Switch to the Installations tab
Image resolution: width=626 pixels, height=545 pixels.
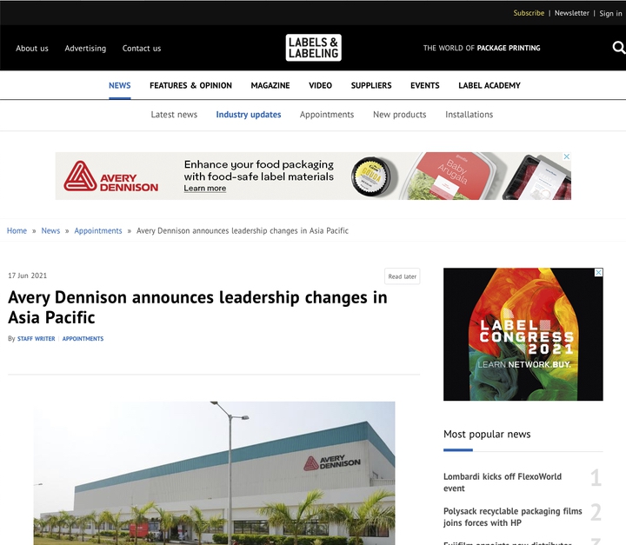pos(469,115)
